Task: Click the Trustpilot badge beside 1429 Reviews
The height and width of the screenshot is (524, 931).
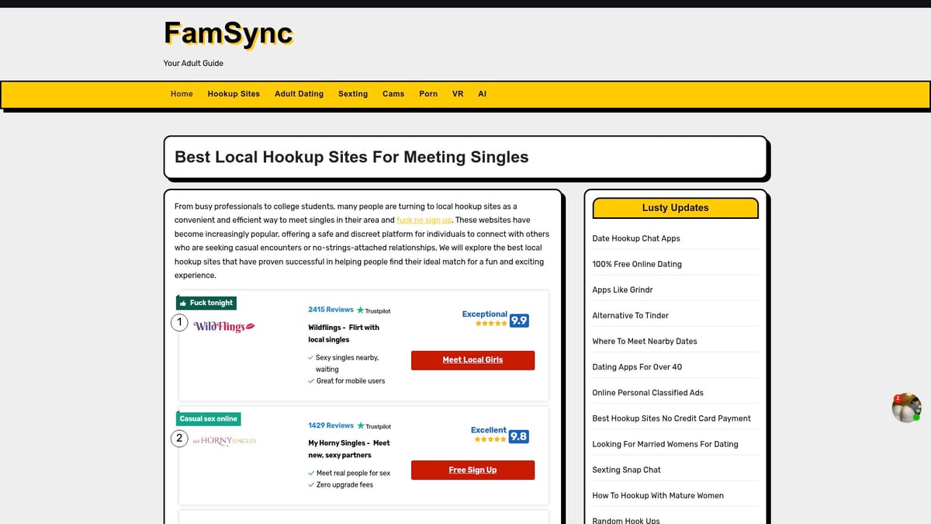Action: click(374, 426)
